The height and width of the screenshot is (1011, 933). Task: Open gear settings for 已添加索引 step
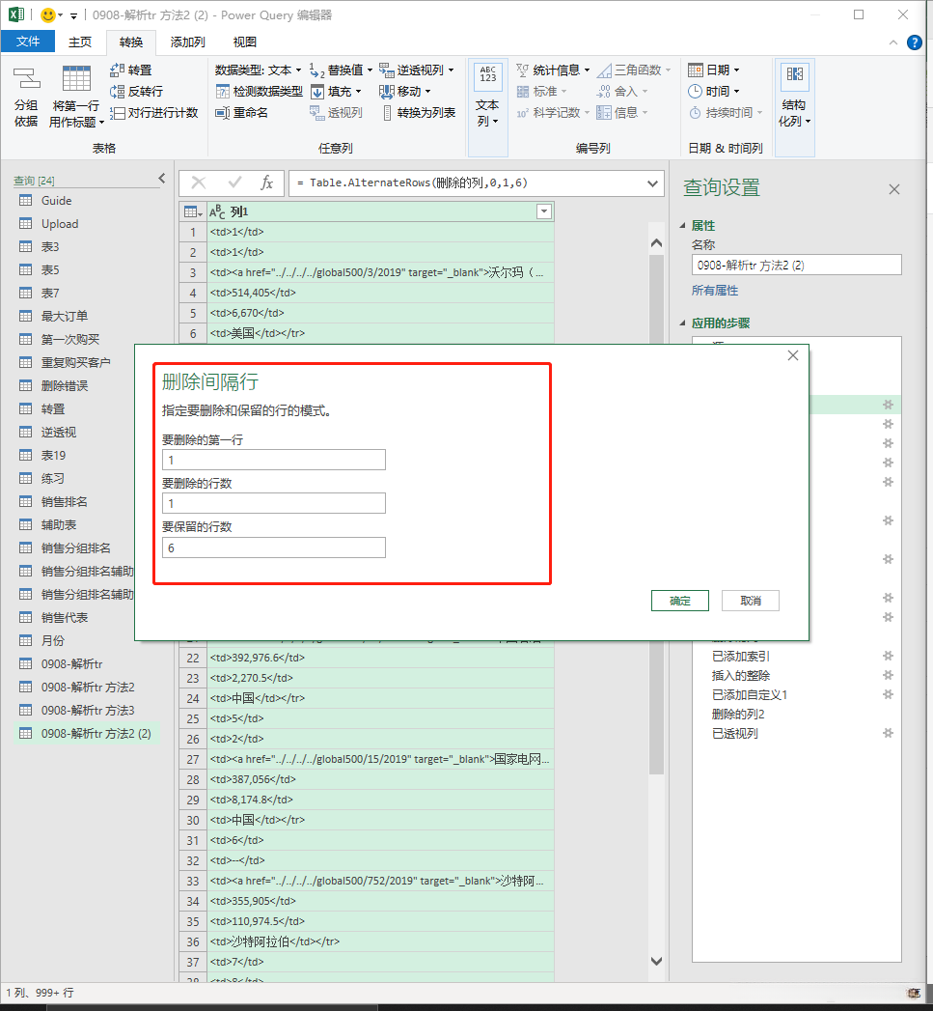point(888,656)
